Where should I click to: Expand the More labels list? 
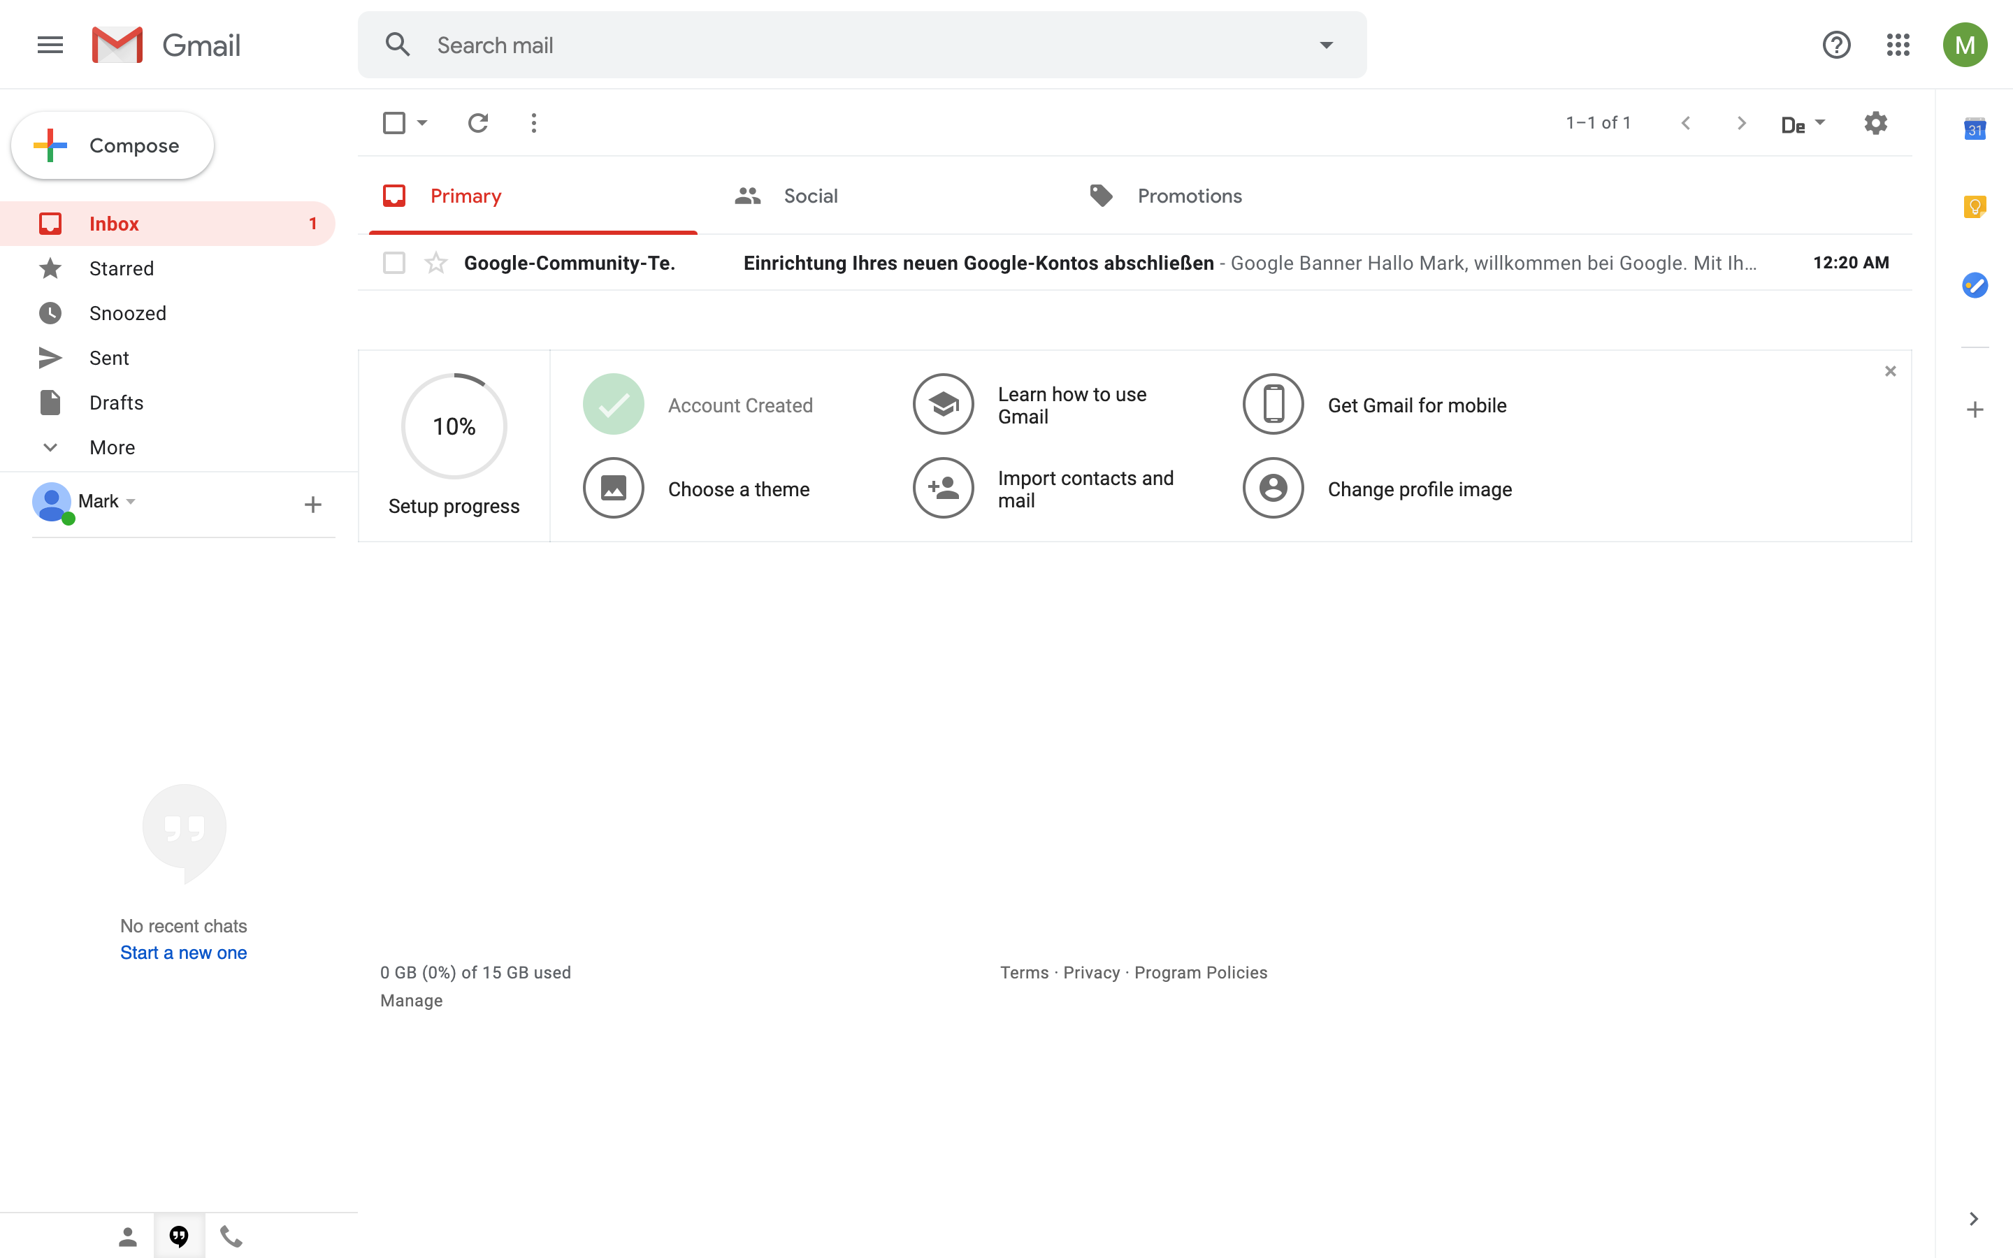(x=111, y=447)
